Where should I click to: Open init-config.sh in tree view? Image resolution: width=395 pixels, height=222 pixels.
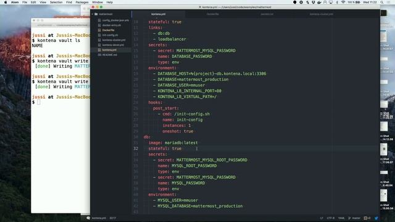(x=110, y=35)
